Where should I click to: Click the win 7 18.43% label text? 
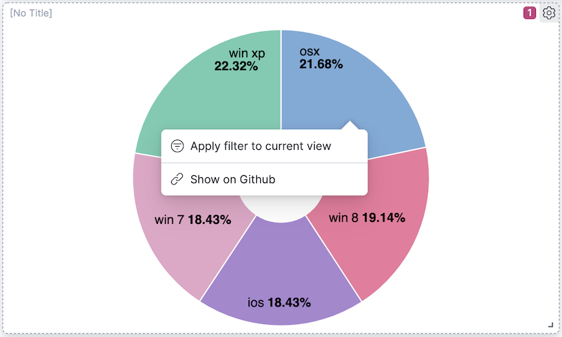(193, 219)
